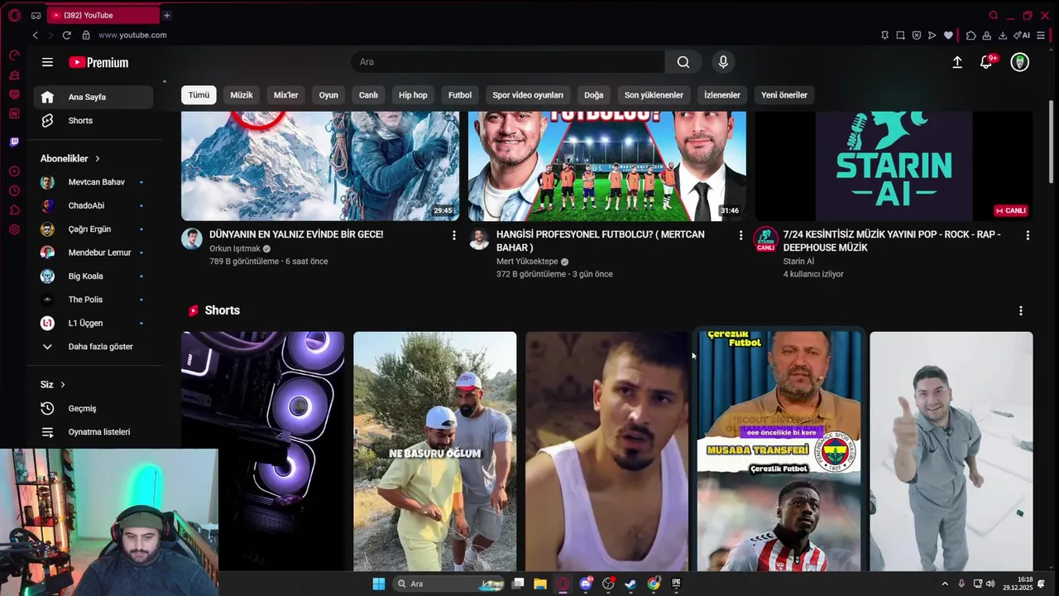
Task: Open options for Dünyanın En Yalnız Evinde video
Action: click(453, 235)
